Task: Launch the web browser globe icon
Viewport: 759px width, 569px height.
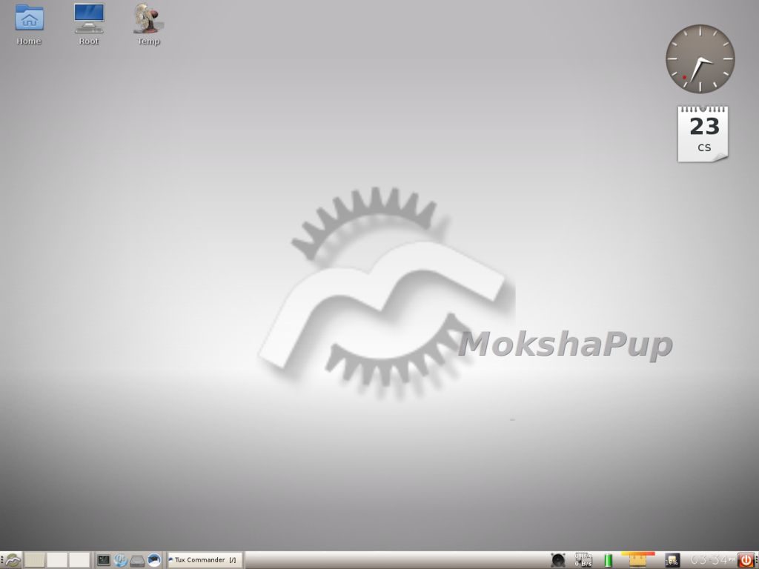Action: 121,560
